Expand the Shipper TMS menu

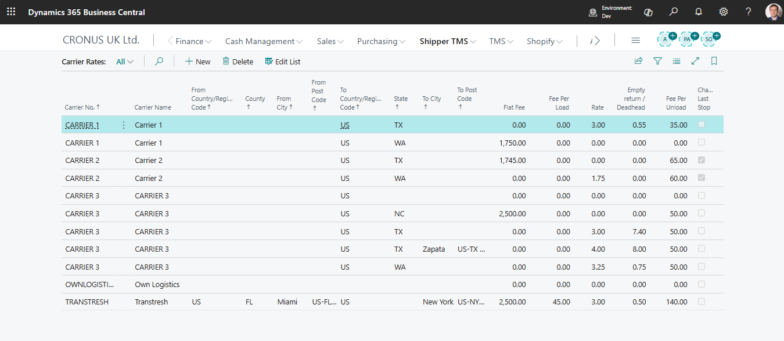447,41
